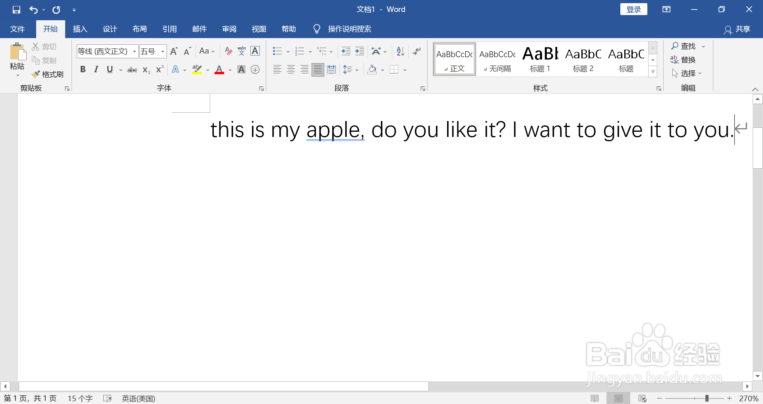Shrink the font size
This screenshot has height=404, width=763.
click(x=187, y=51)
